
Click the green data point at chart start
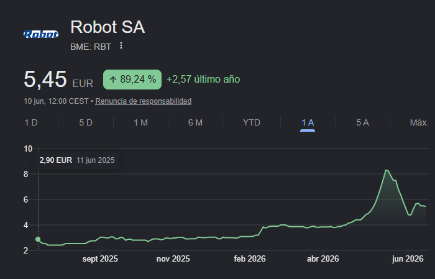pyautogui.click(x=38, y=239)
